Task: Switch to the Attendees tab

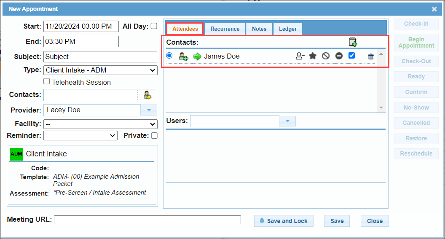Action: pos(185,29)
